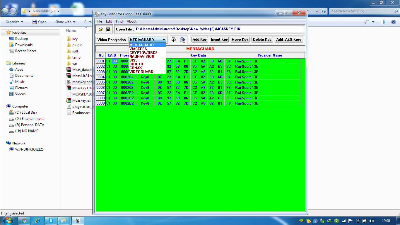Click the open file folder icon in Key Editor
The image size is (400, 225).
[x=101, y=29]
